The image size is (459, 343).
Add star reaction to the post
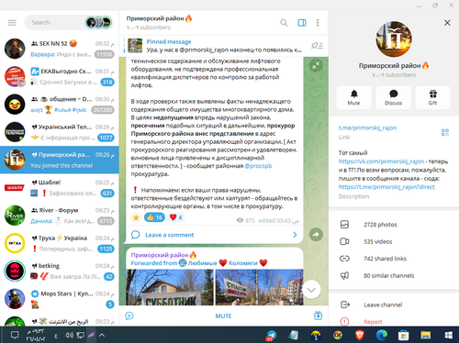tap(136, 217)
